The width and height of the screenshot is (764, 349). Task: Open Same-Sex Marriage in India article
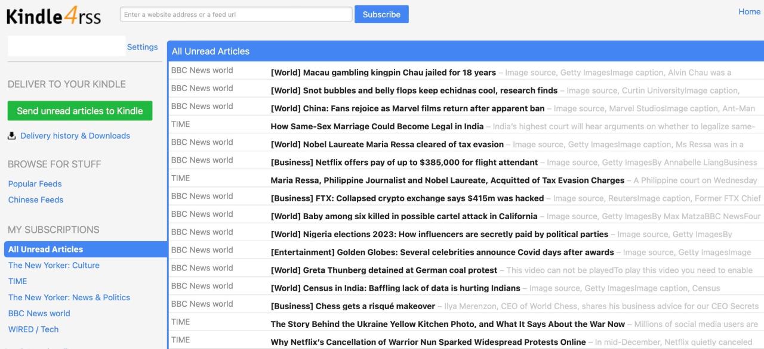[377, 126]
